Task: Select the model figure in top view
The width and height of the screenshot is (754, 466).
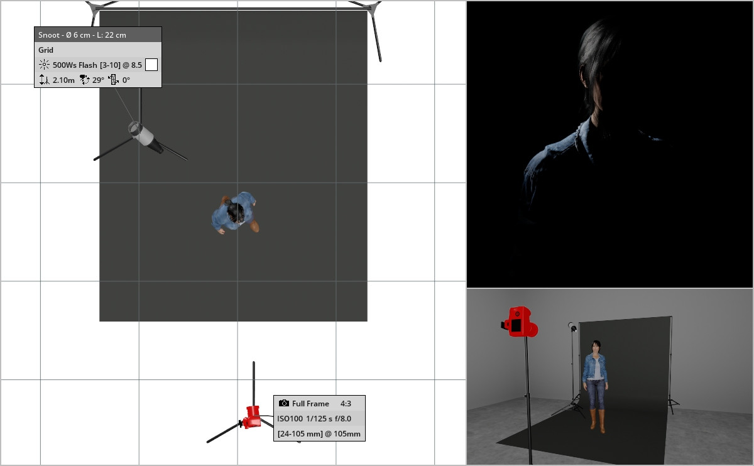Action: pyautogui.click(x=235, y=213)
